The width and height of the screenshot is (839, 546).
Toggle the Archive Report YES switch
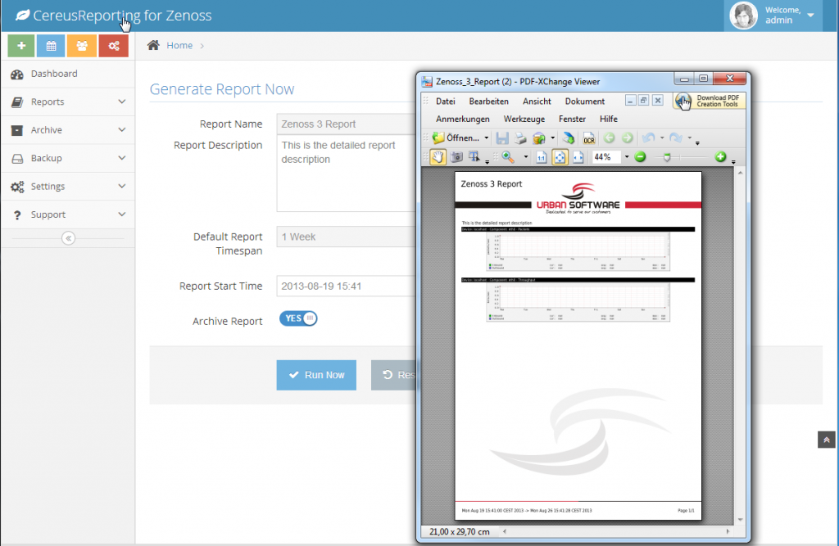point(298,318)
